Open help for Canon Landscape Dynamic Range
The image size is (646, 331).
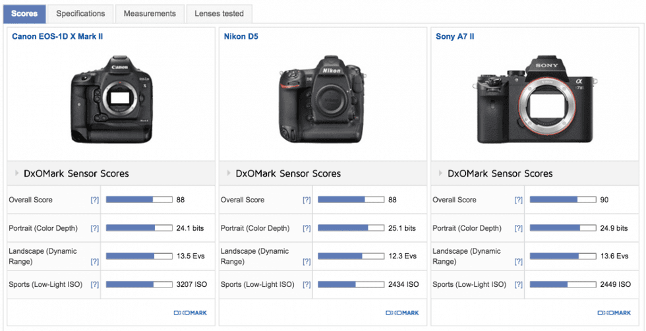(95, 261)
